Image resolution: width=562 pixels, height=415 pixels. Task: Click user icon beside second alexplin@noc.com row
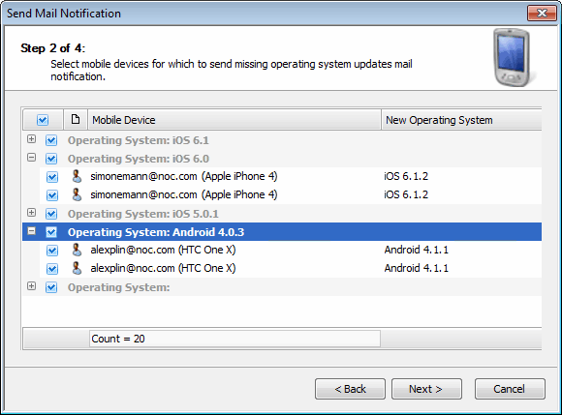point(77,268)
